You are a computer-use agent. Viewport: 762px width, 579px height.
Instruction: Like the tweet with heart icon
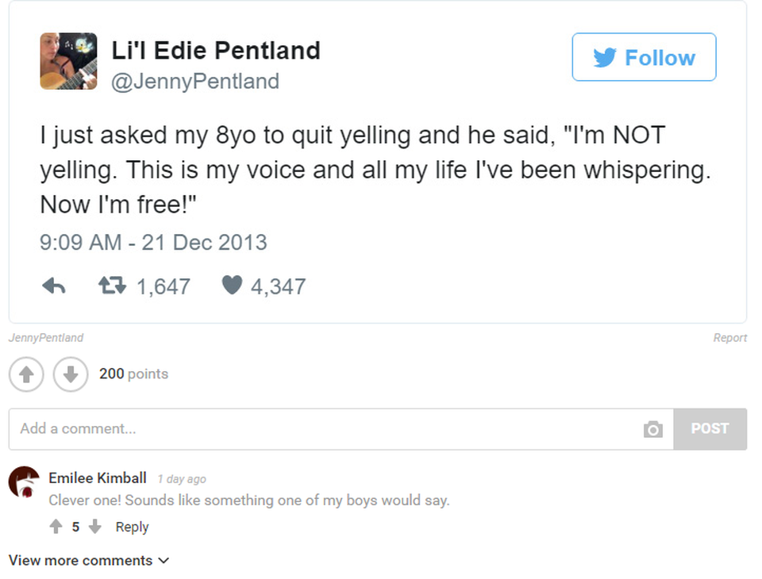[x=231, y=286]
